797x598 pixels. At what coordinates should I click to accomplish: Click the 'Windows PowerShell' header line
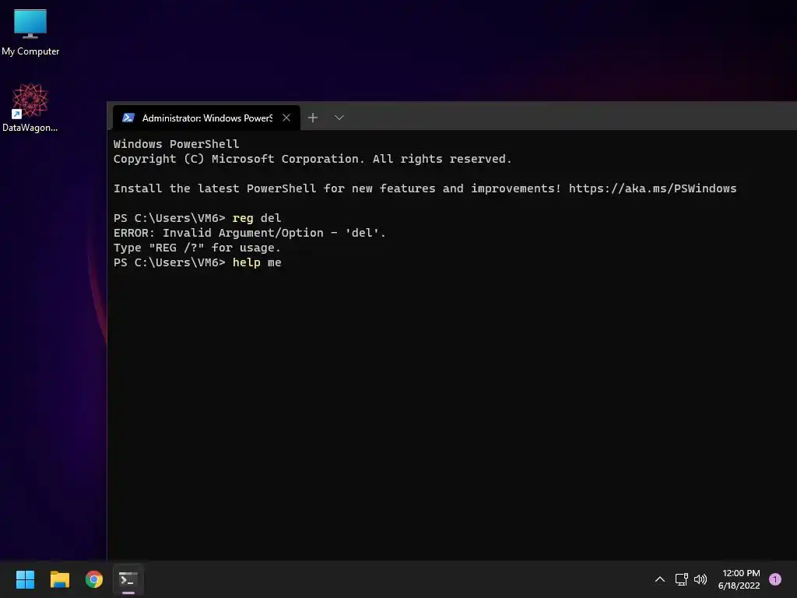(176, 144)
